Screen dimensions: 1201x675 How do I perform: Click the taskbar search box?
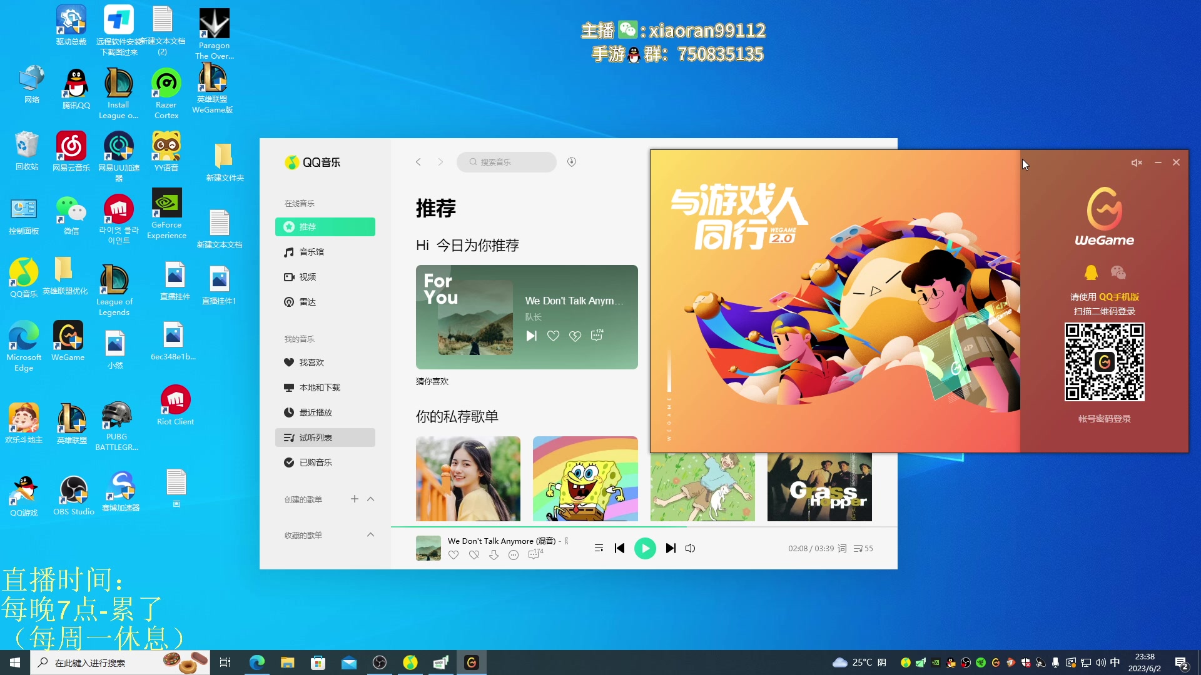click(120, 662)
